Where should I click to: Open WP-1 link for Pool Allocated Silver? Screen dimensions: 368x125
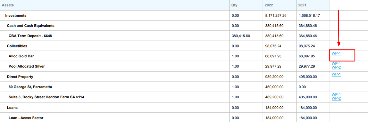[x=336, y=64]
